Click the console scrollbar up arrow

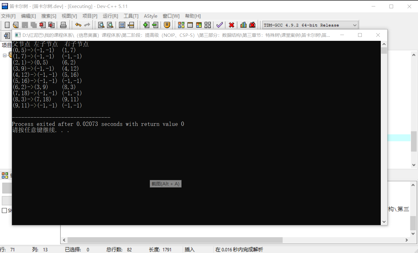coord(384,44)
